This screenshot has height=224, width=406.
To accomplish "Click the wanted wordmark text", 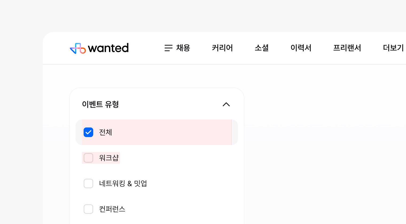I will [108, 48].
